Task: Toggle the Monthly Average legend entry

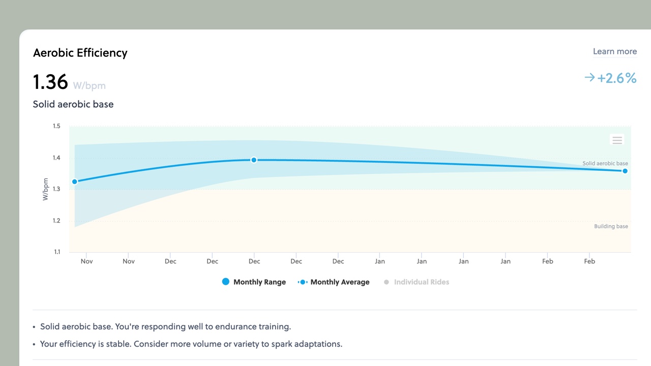Action: 340,282
